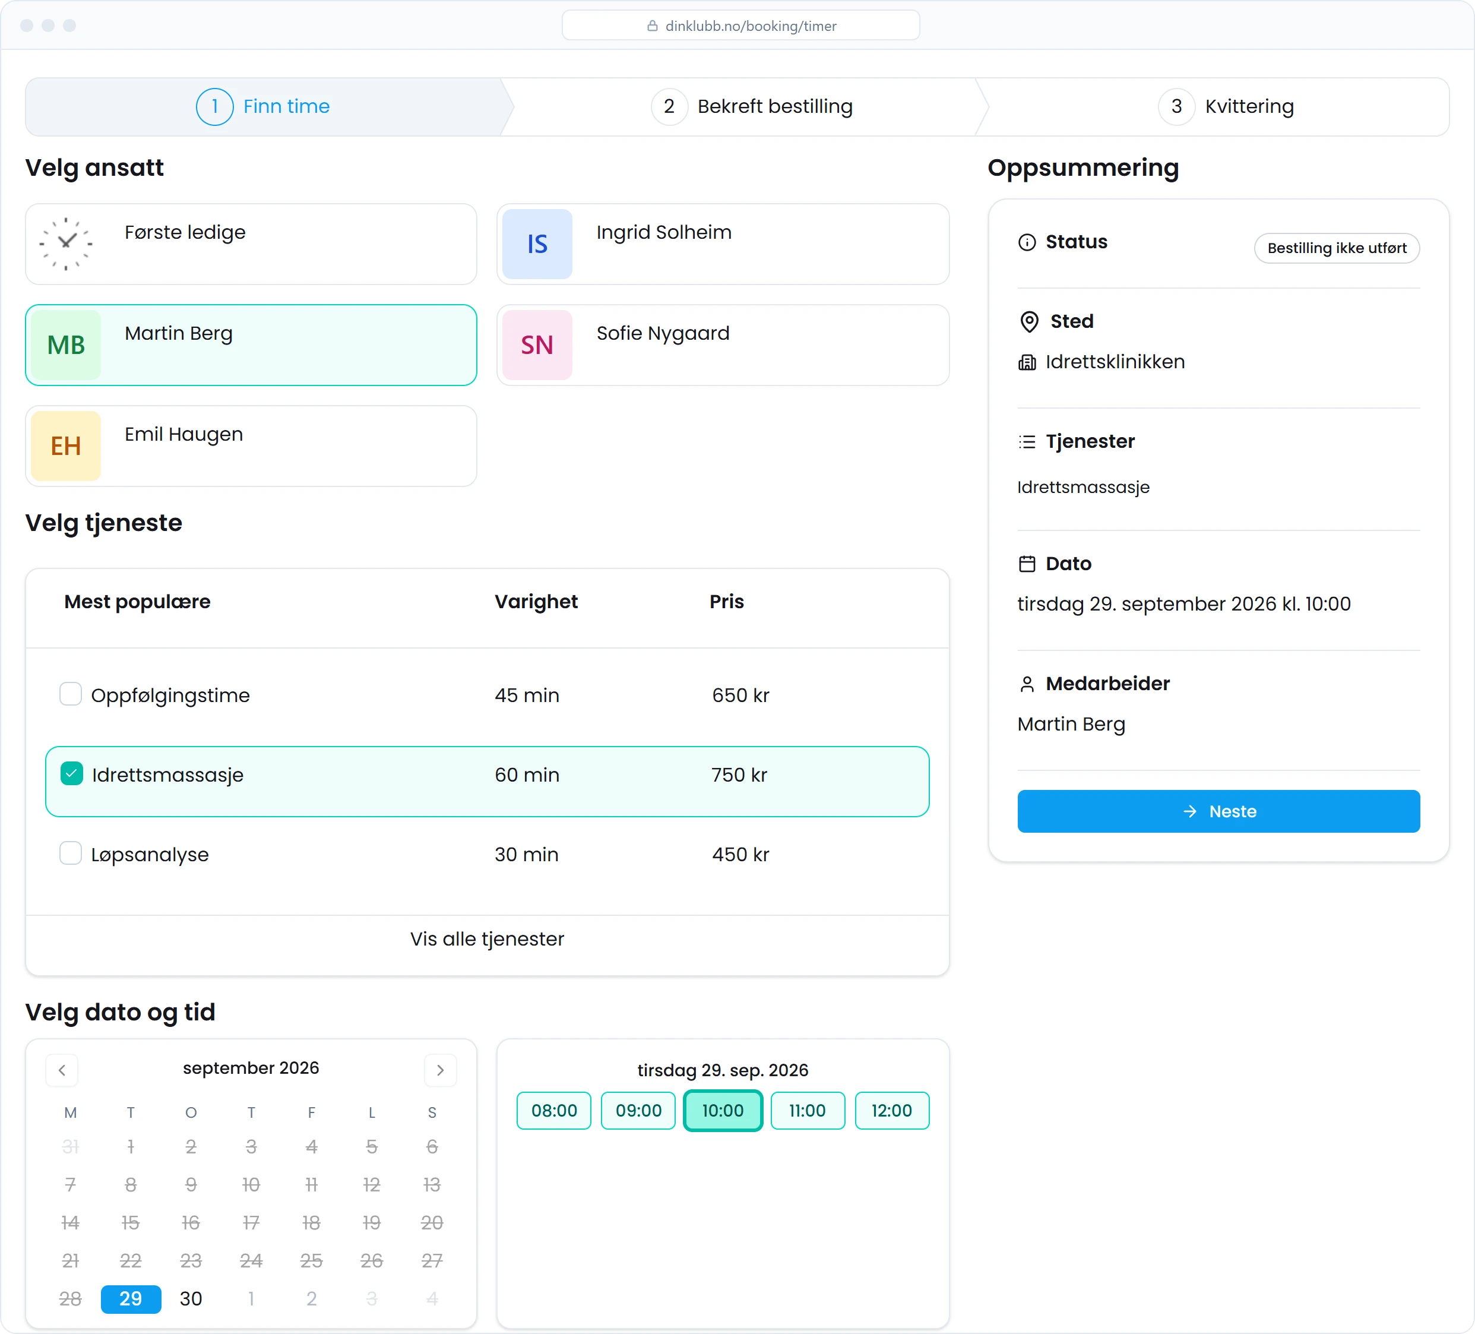This screenshot has width=1475, height=1334.
Task: Click the IS avatar for Ingrid Solheim
Action: pyautogui.click(x=537, y=244)
